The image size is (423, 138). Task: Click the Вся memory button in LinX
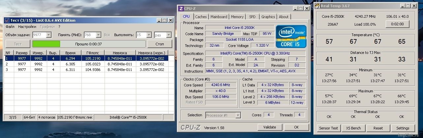click(x=107, y=35)
